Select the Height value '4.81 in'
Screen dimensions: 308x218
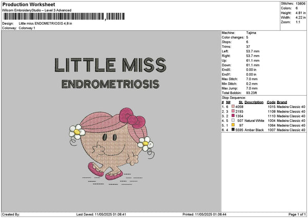pyautogui.click(x=300, y=13)
